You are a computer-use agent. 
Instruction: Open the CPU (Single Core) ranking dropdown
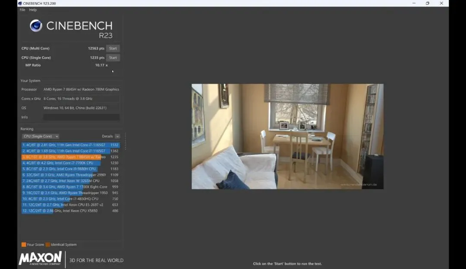pyautogui.click(x=41, y=136)
